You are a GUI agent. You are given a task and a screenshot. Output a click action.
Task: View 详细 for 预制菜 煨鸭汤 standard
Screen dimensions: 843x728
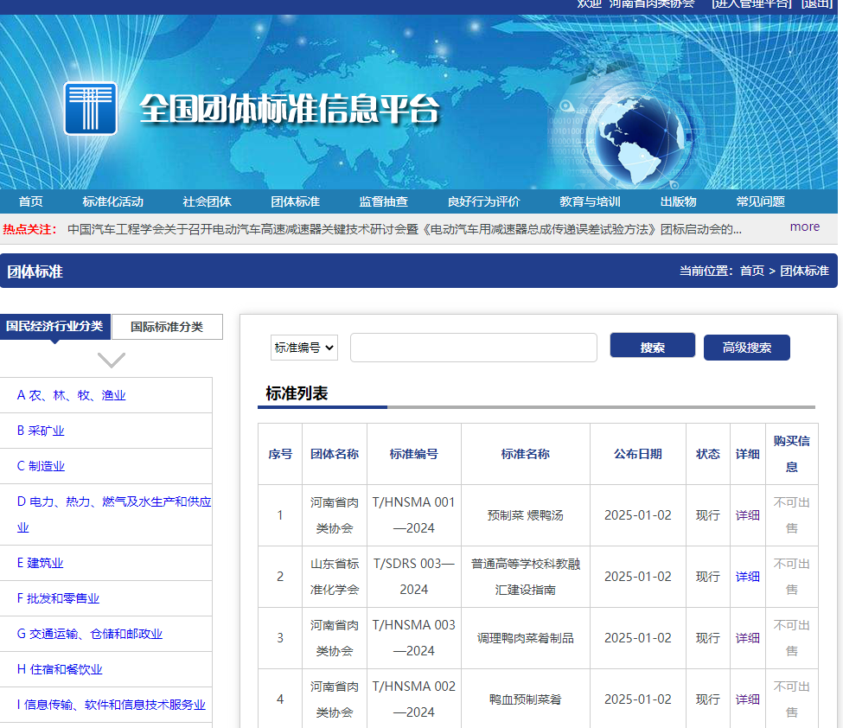click(x=747, y=515)
